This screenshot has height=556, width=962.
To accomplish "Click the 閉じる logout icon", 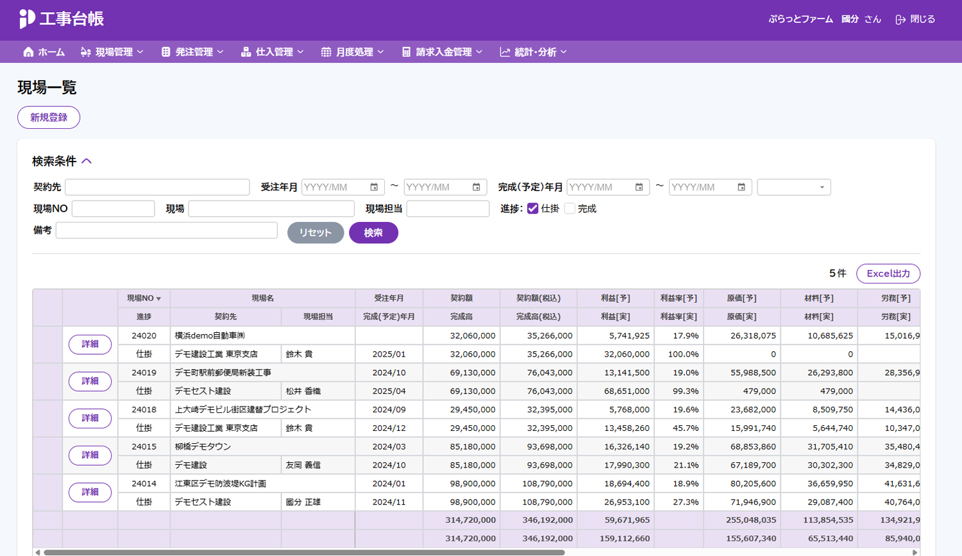I will click(x=900, y=19).
